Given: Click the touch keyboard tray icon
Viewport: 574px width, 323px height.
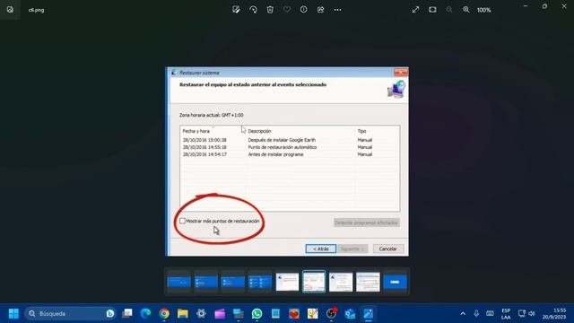Looking at the screenshot, I should [x=490, y=313].
